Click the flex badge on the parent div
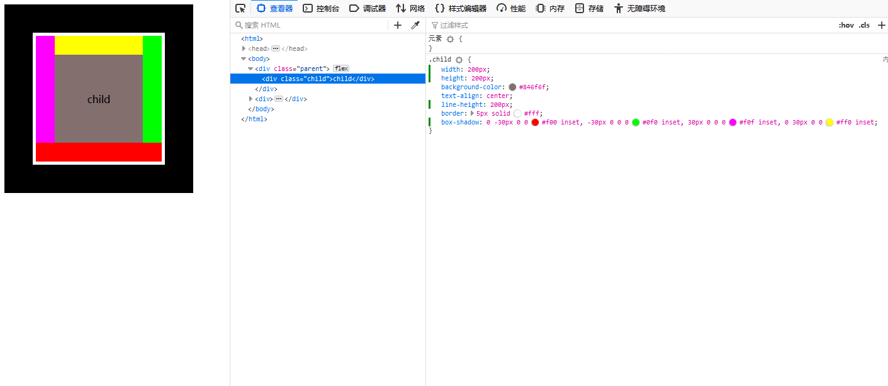 [340, 69]
